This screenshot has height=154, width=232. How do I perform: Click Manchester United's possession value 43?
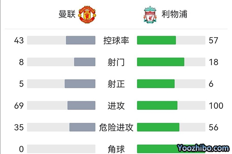(19, 40)
